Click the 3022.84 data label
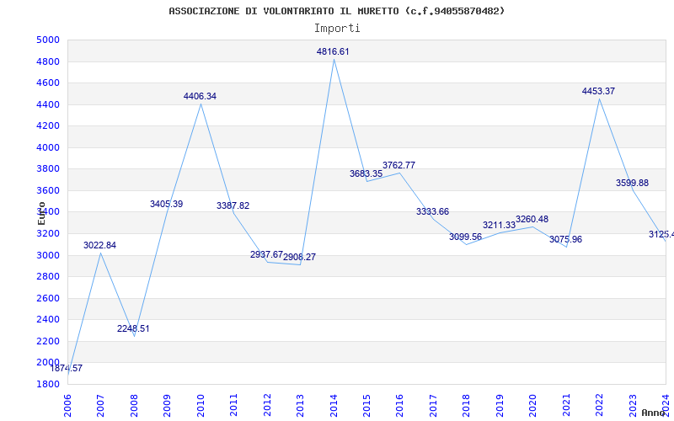The width and height of the screenshot is (674, 421). coord(99,246)
